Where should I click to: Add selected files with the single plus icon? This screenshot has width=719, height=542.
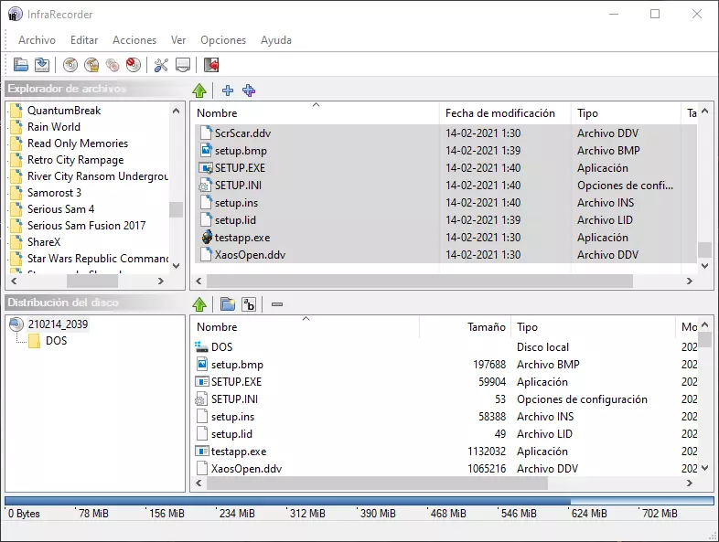click(228, 90)
